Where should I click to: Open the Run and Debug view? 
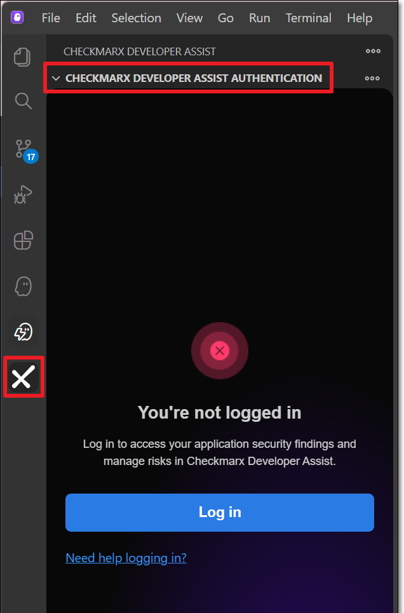pos(23,194)
